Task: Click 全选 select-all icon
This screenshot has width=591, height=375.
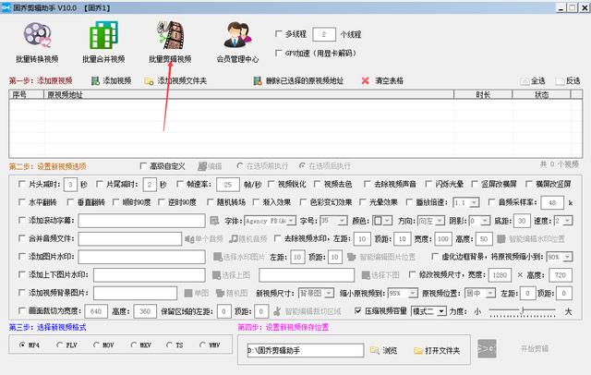Action: (x=525, y=81)
